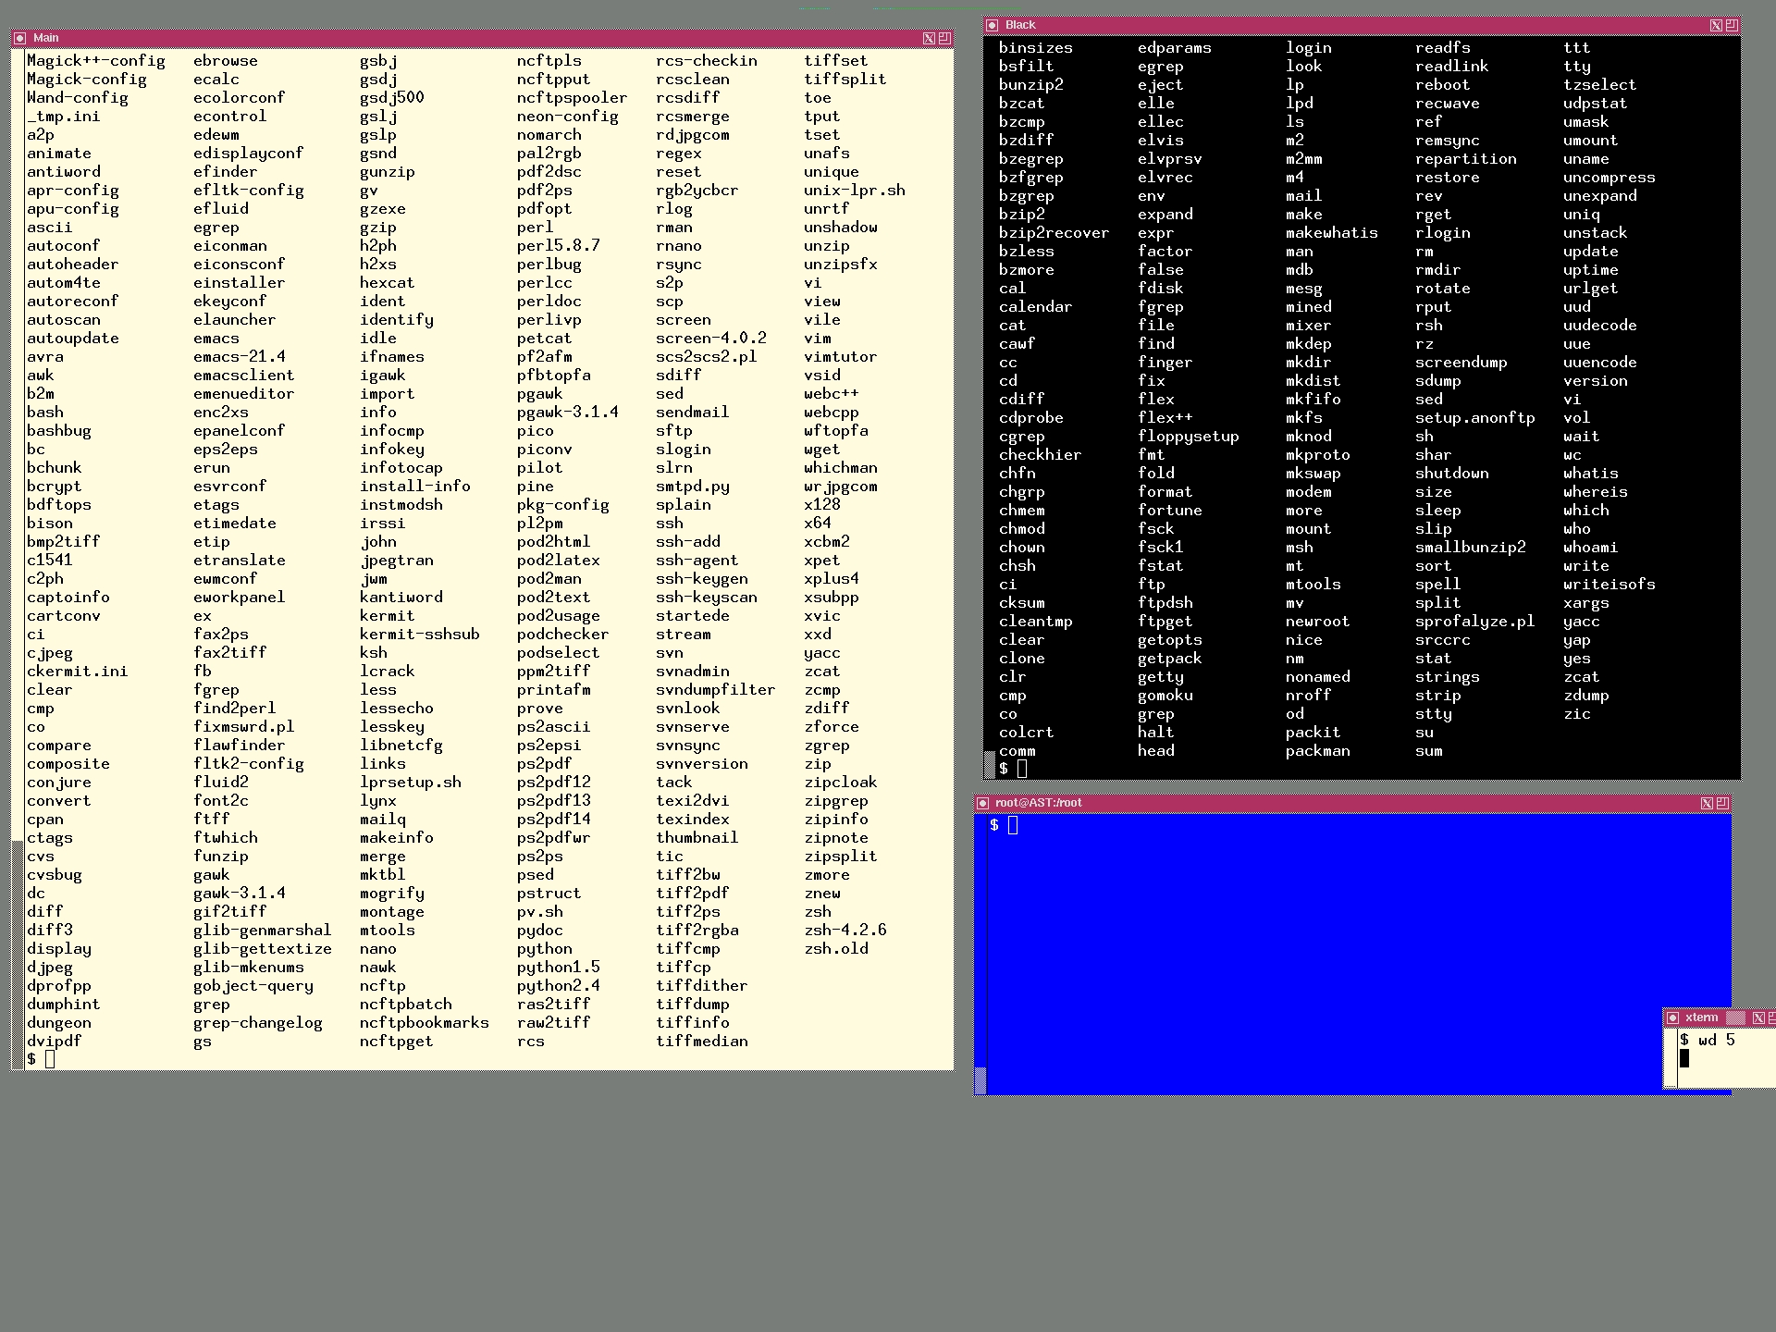The height and width of the screenshot is (1332, 1776).
Task: Close the Main terminal window
Action: point(929,38)
